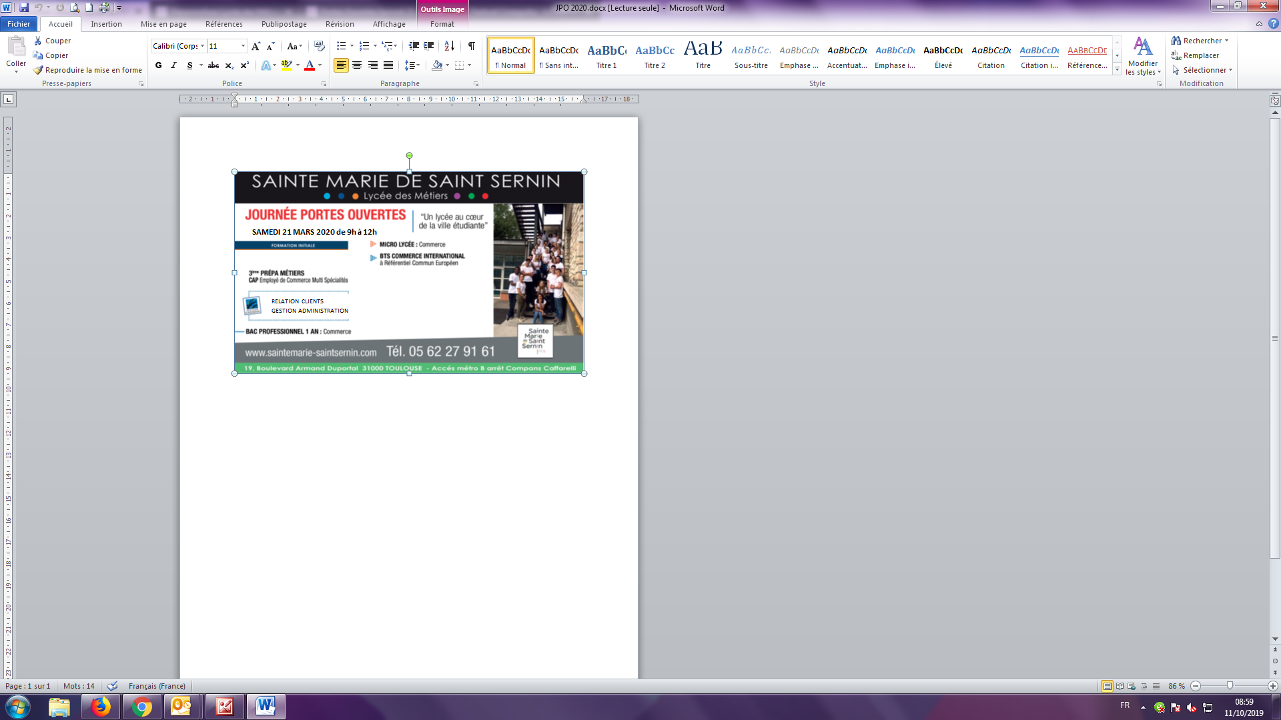Image resolution: width=1281 pixels, height=720 pixels.
Task: Select align right paragraph option
Action: (372, 65)
